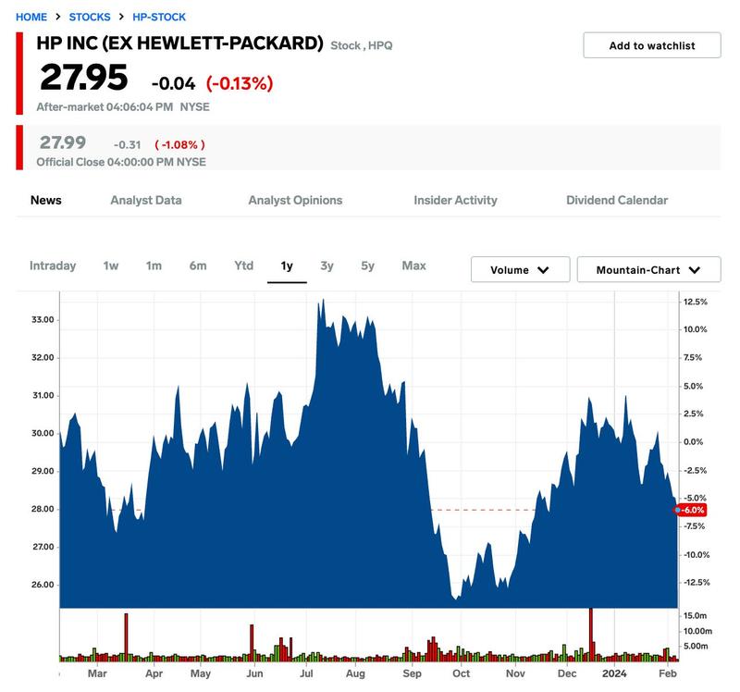This screenshot has width=740, height=692.
Task: Select 6m chart range
Action: [198, 266]
